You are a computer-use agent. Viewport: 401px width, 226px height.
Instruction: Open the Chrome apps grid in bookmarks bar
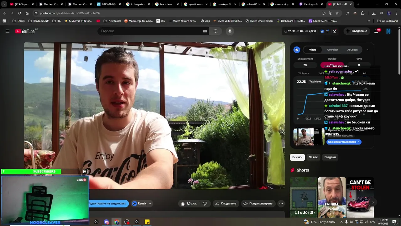pos(4,21)
